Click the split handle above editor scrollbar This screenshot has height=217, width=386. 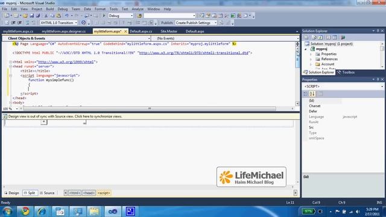click(297, 44)
